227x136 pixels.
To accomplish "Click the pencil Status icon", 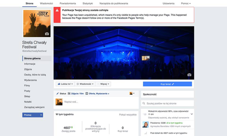I will click(58, 93).
